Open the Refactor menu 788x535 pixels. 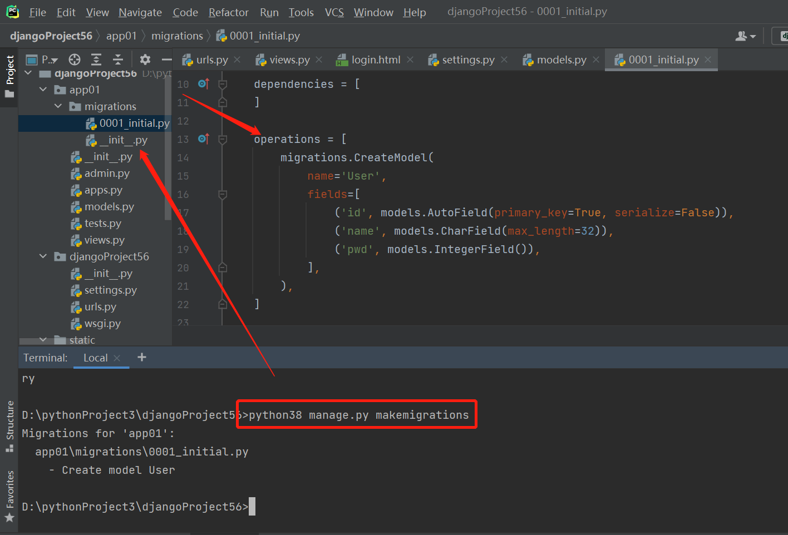[x=229, y=12]
